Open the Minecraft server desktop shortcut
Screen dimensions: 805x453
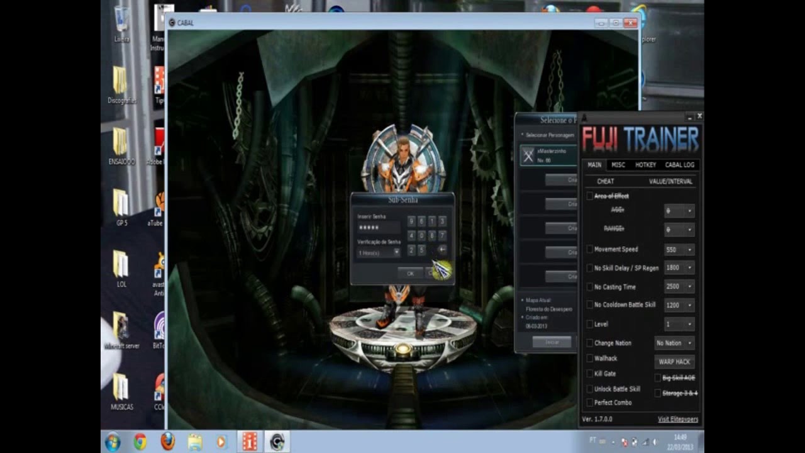[x=121, y=330]
